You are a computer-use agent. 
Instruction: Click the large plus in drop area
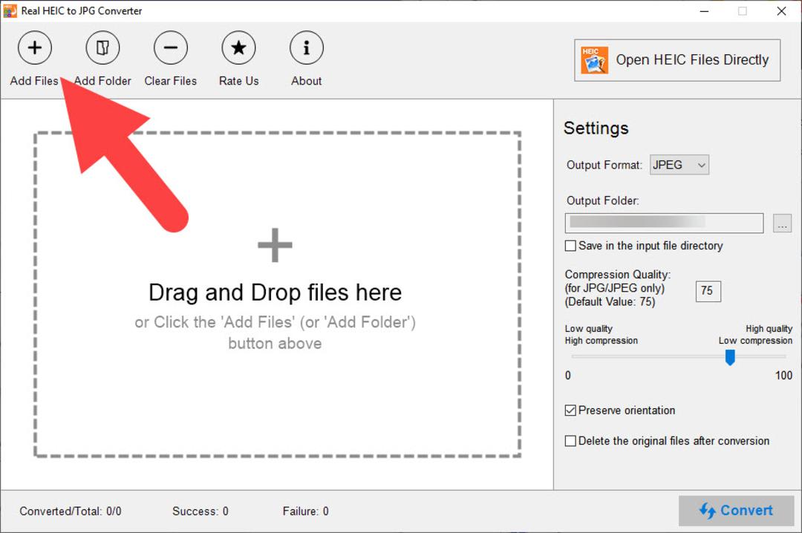point(276,245)
